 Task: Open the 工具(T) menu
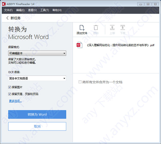click(x=45, y=10)
